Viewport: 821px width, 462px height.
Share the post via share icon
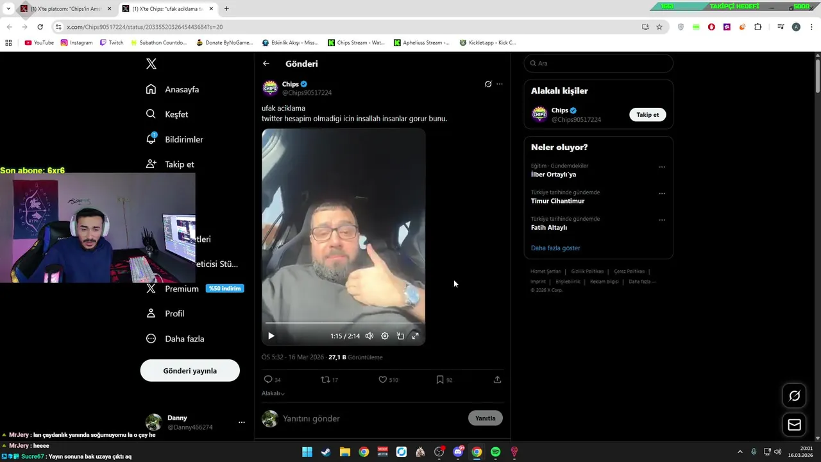497,380
